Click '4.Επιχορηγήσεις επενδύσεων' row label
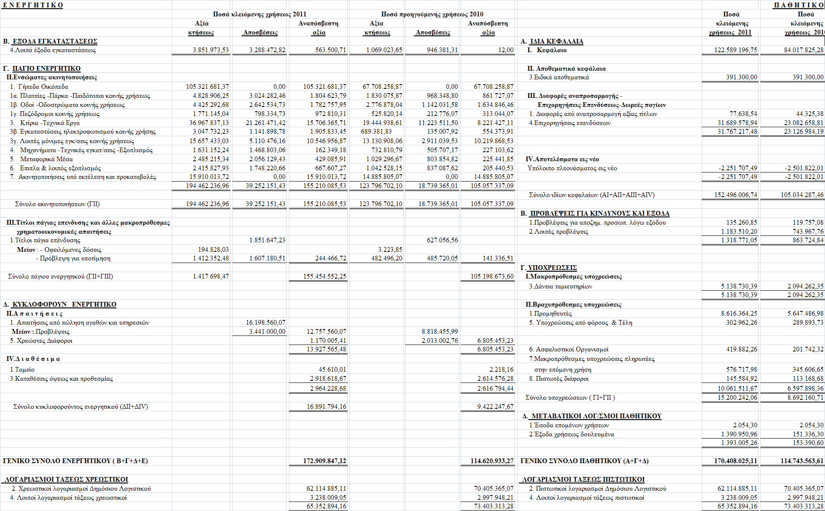825x511 pixels. point(570,123)
